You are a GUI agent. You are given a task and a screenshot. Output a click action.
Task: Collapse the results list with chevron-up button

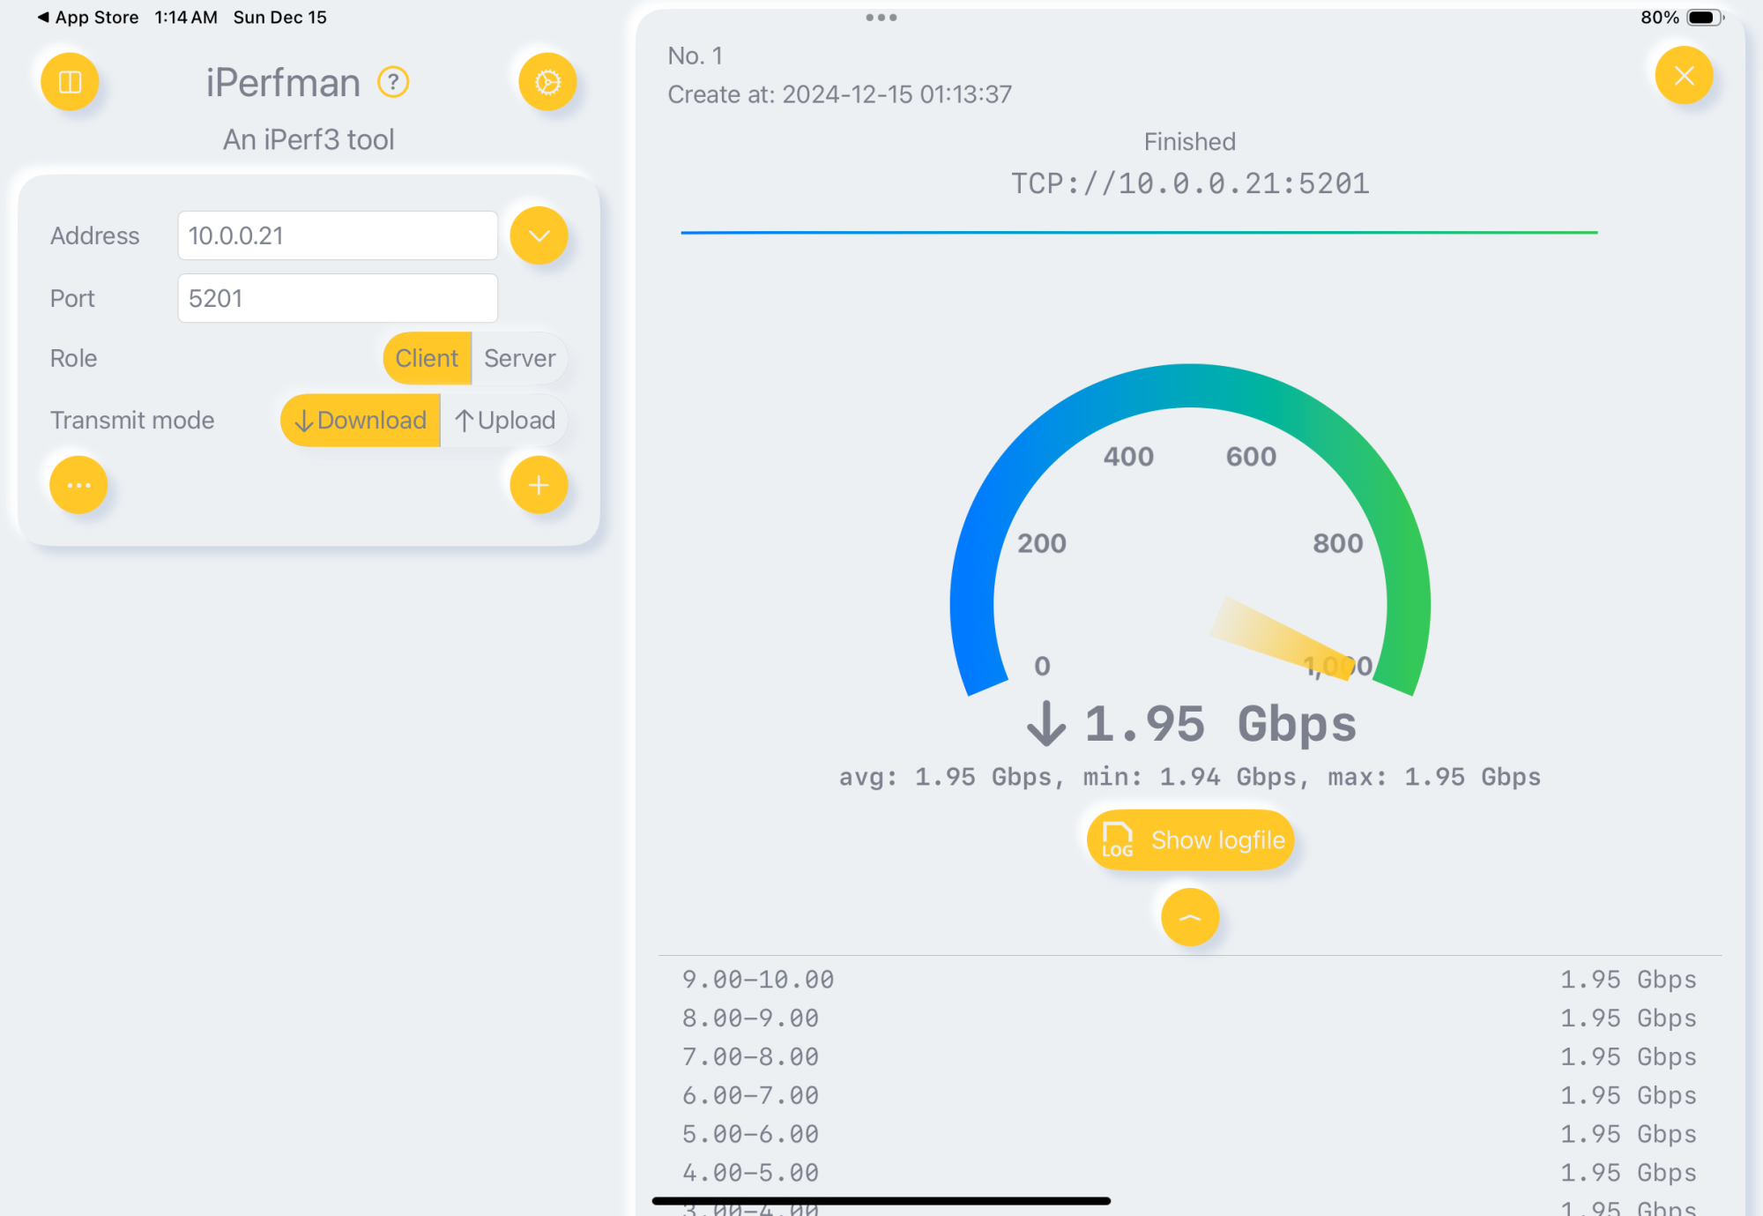point(1189,918)
